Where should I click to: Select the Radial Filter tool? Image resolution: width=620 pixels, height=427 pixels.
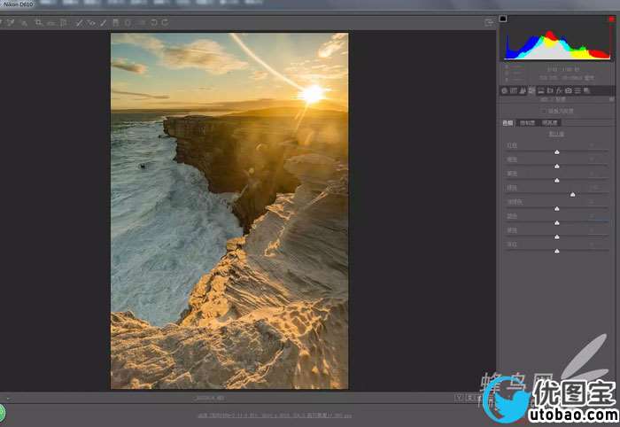tap(128, 23)
